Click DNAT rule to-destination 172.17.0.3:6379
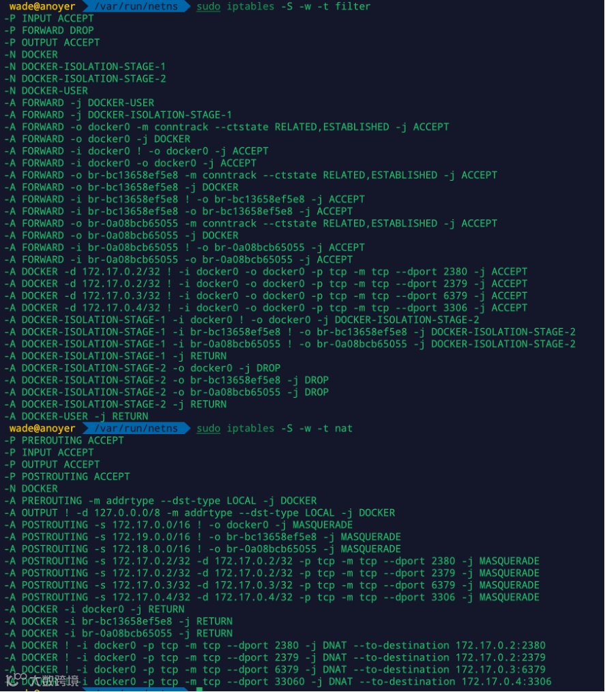The width and height of the screenshot is (605, 692). 275,670
